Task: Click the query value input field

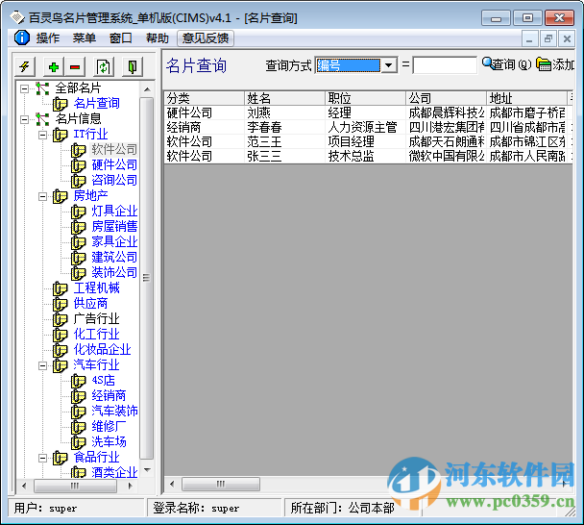Action: coord(445,65)
